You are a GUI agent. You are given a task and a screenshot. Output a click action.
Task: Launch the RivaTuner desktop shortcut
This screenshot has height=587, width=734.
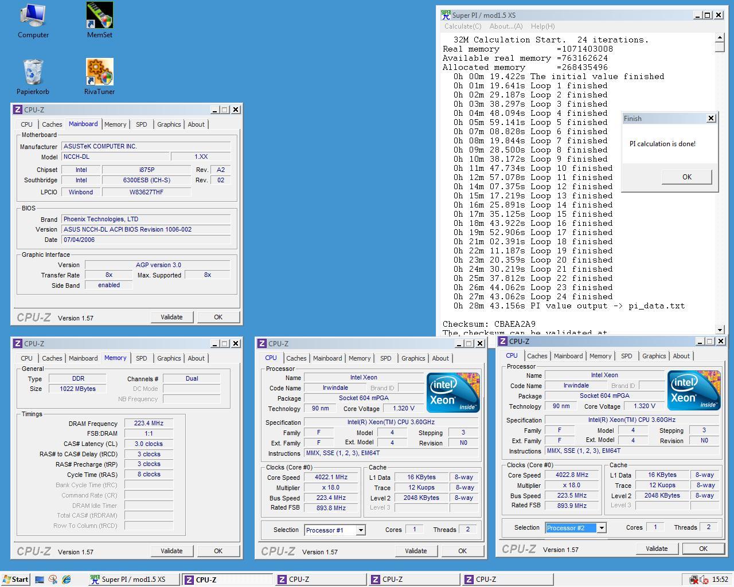[99, 77]
